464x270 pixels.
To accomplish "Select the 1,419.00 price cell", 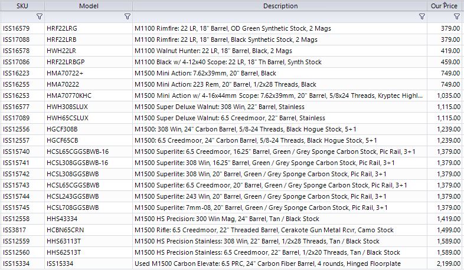I will (x=445, y=219).
